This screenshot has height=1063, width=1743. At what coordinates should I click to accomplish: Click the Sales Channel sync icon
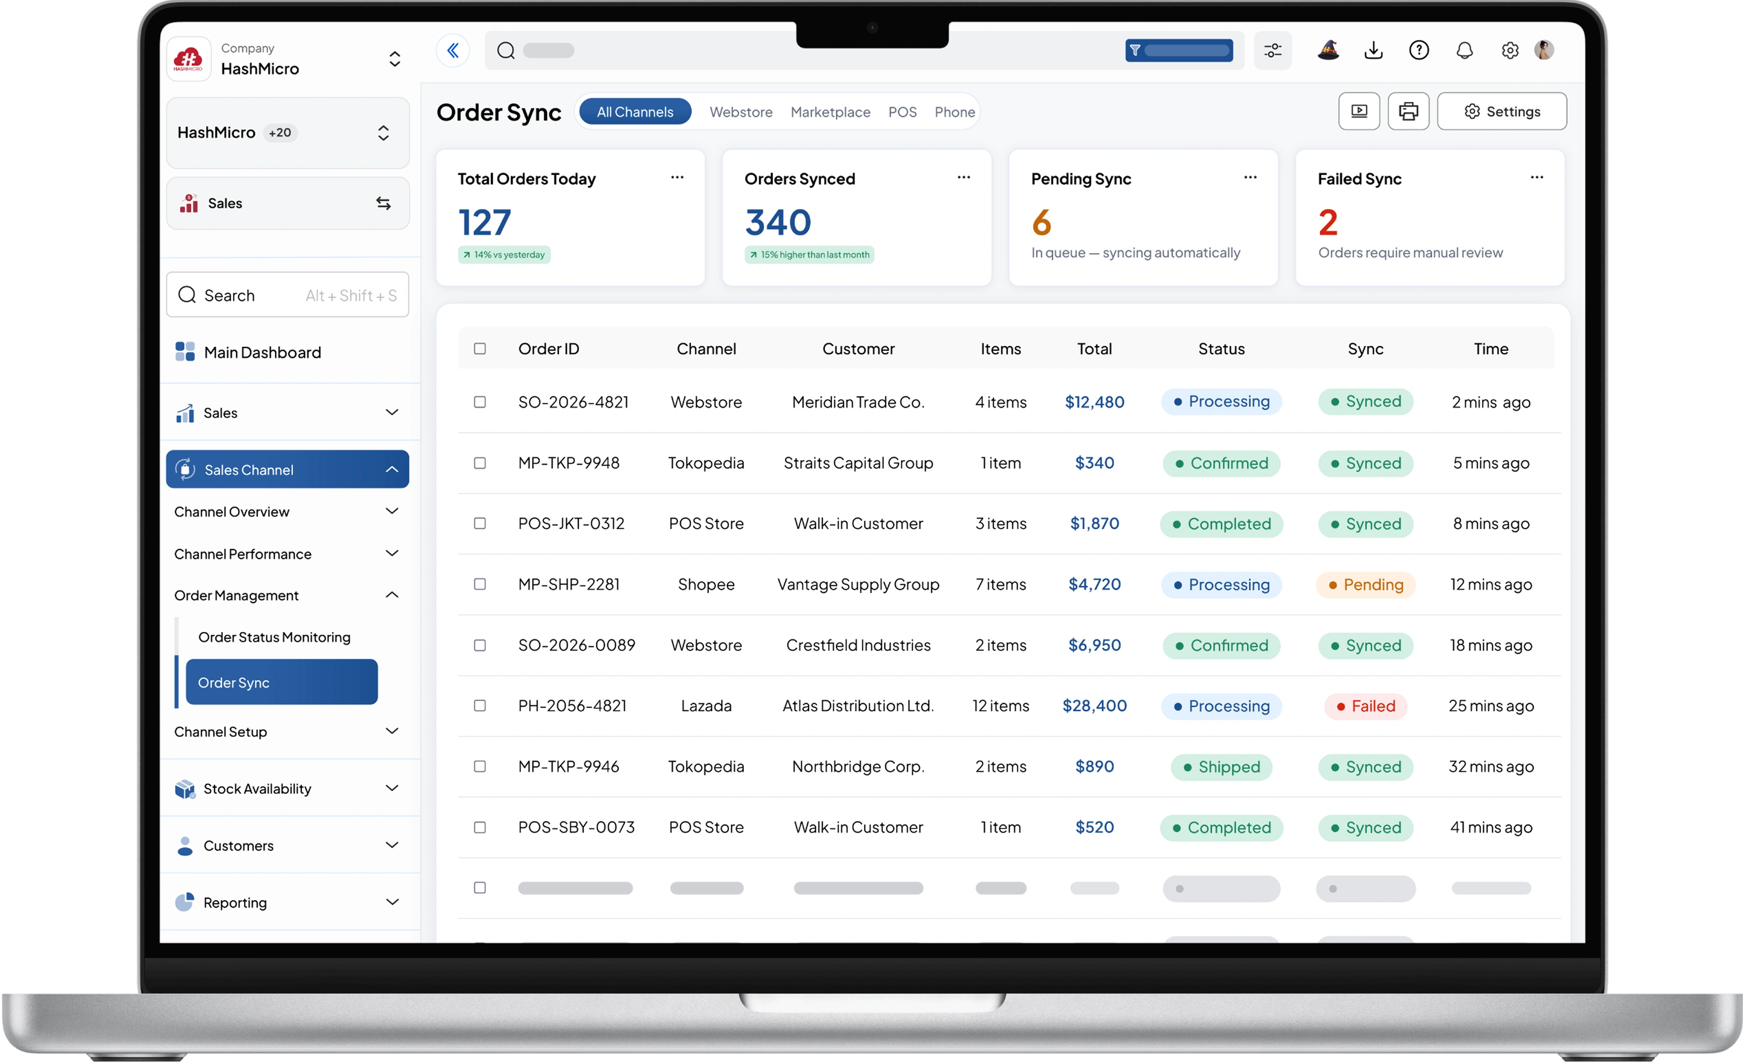[x=185, y=469]
